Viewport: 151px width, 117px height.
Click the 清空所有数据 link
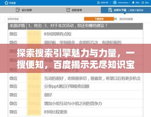click(x=126, y=19)
